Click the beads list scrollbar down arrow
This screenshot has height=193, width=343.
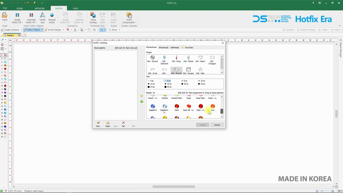[x=222, y=117]
